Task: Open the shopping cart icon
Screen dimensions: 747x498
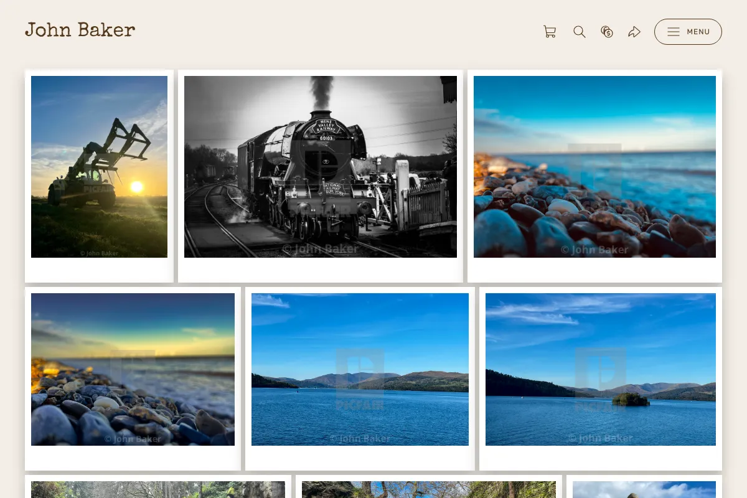Action: pos(550,32)
